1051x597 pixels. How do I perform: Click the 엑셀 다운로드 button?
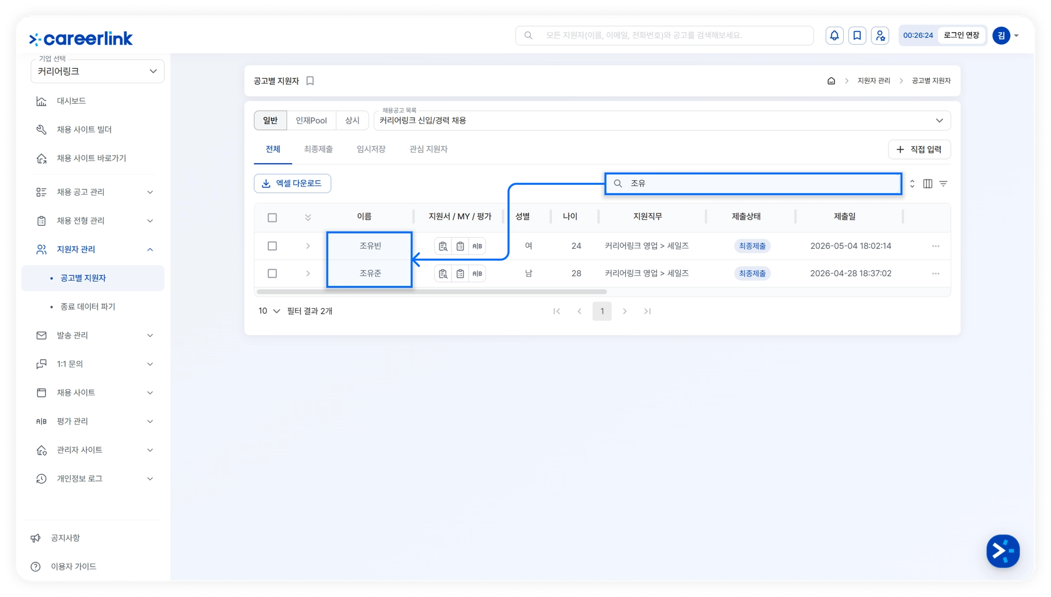tap(293, 183)
